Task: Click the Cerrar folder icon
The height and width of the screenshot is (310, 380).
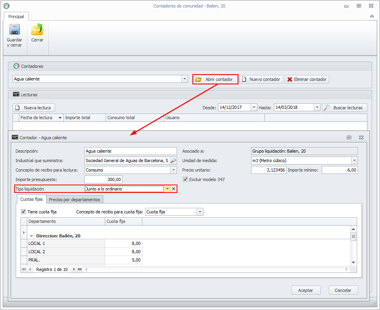Action: (37, 30)
